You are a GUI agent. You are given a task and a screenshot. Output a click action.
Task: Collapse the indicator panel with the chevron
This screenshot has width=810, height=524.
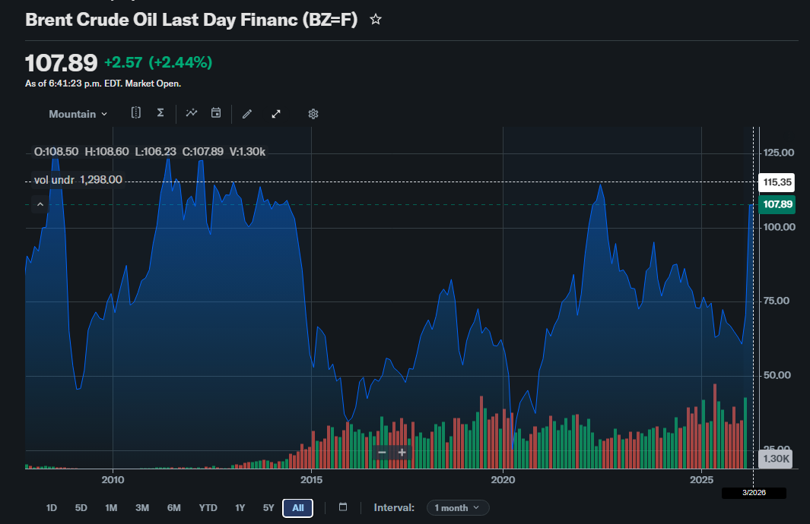40,205
